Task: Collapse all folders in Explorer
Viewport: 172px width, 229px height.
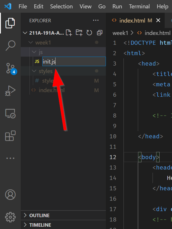Action: (x=100, y=33)
